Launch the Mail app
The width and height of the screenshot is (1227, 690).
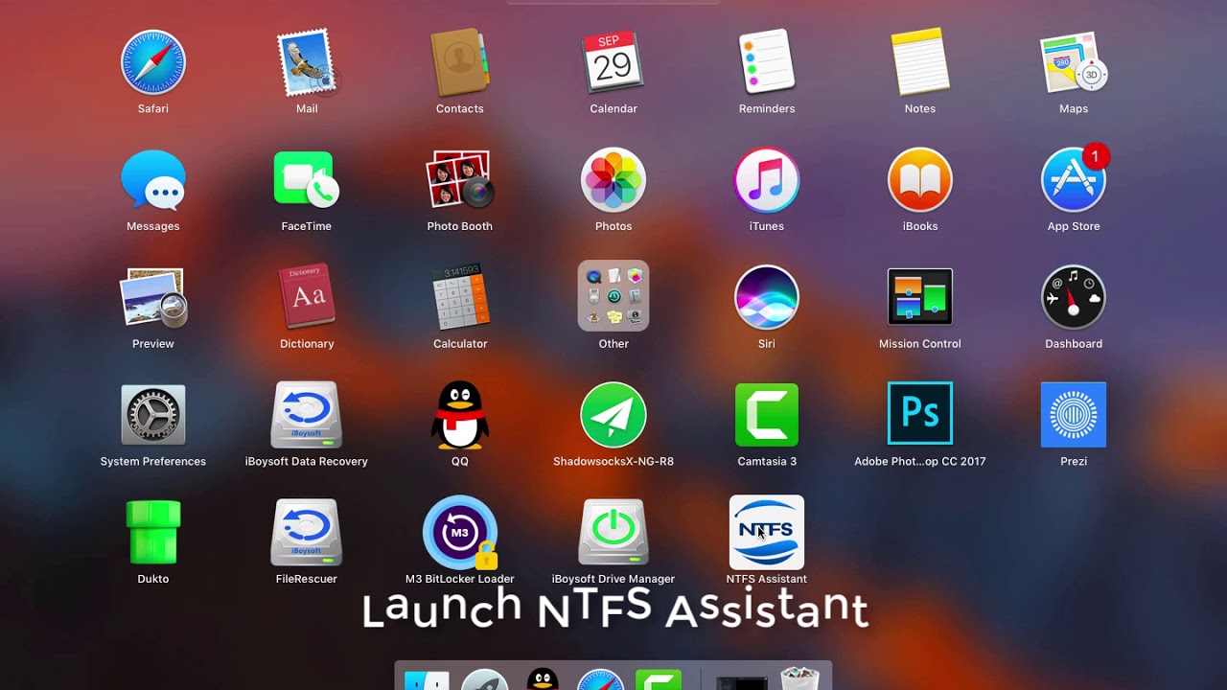[x=307, y=63]
